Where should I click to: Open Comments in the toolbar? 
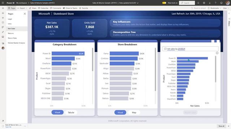[56, 8]
